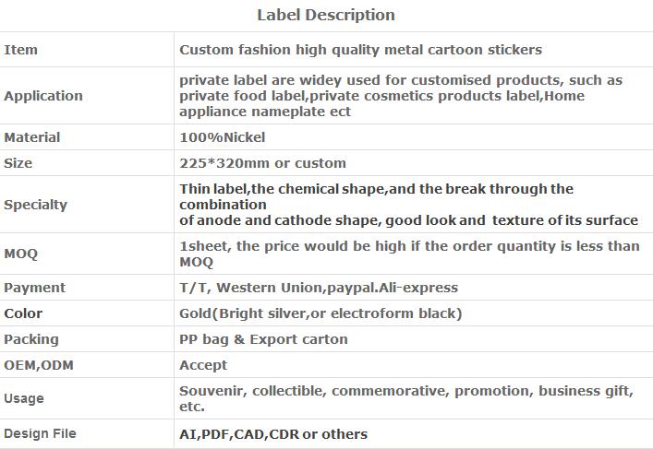Click the PP bag & Export carton value
Screen dimensions: 653x449
263,339
